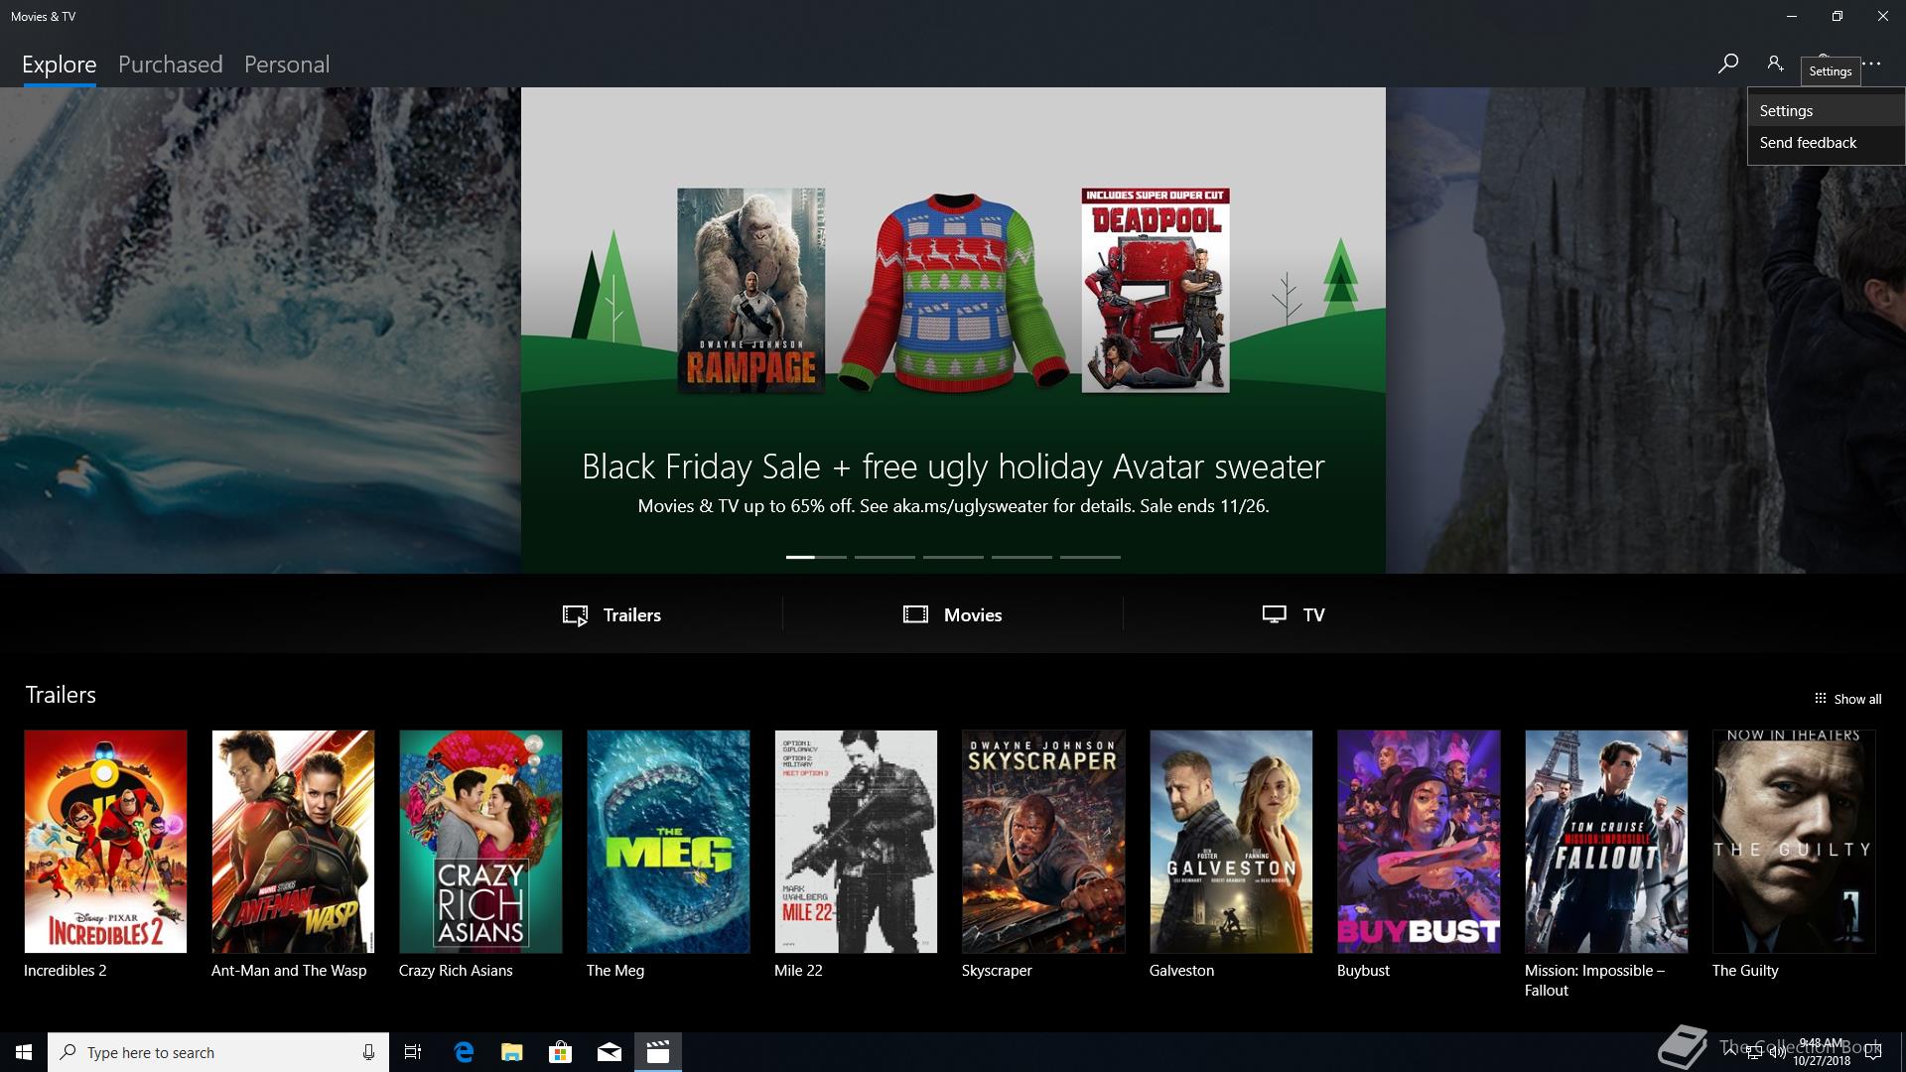Open the Mission: Impossible Fallout poster
The height and width of the screenshot is (1072, 1906).
(x=1606, y=842)
